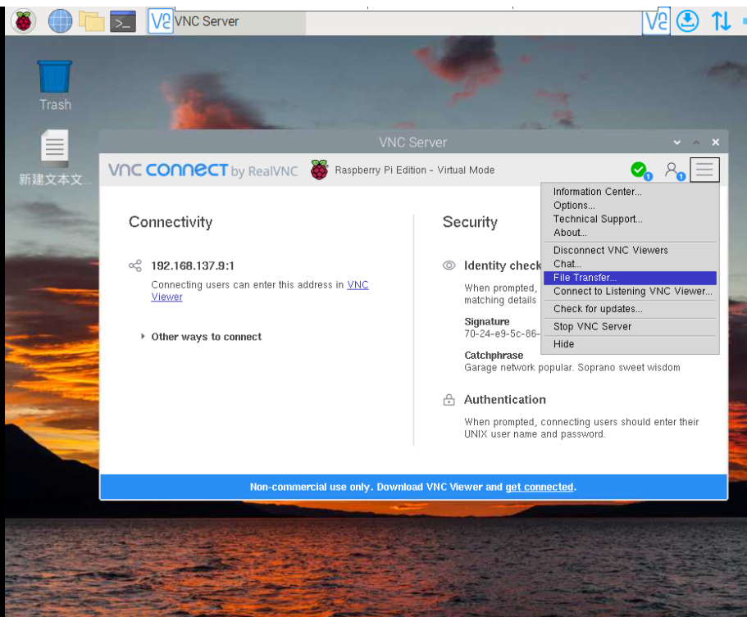Image resolution: width=747 pixels, height=617 pixels.
Task: Click the Authentication heading
Action: (505, 399)
